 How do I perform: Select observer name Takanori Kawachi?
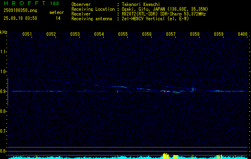click(x=141, y=4)
